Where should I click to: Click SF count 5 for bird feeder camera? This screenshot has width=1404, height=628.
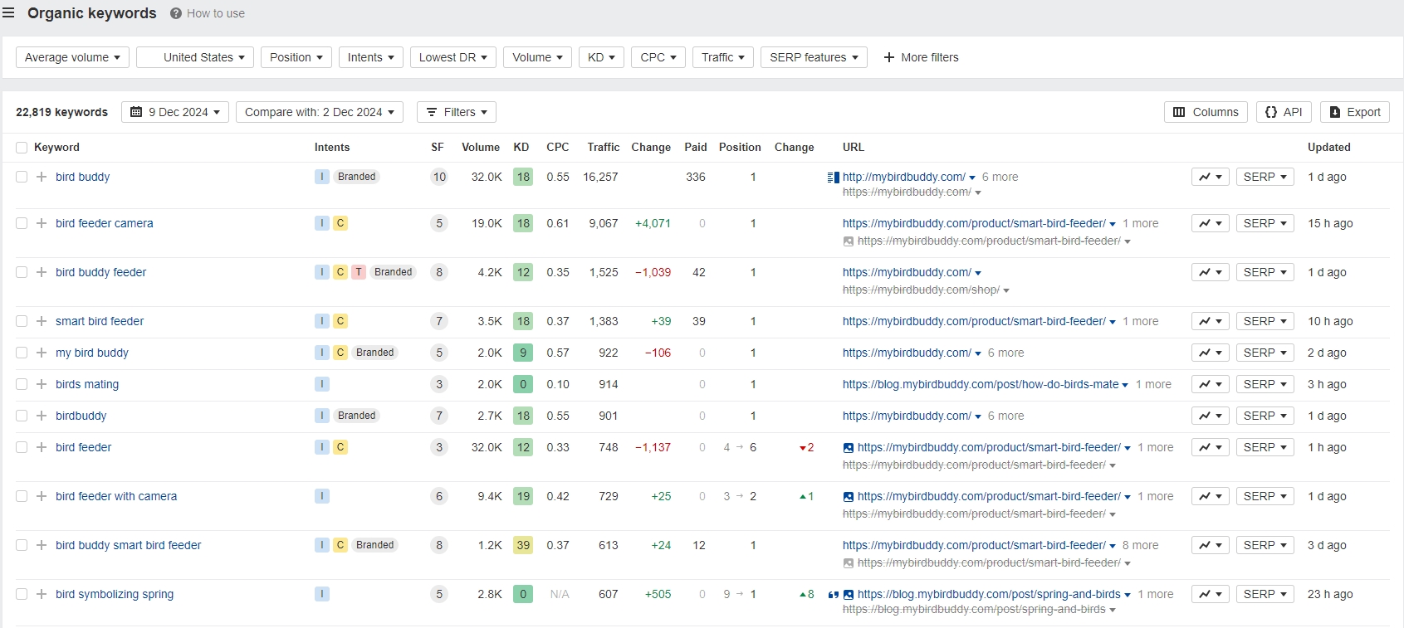pos(440,223)
